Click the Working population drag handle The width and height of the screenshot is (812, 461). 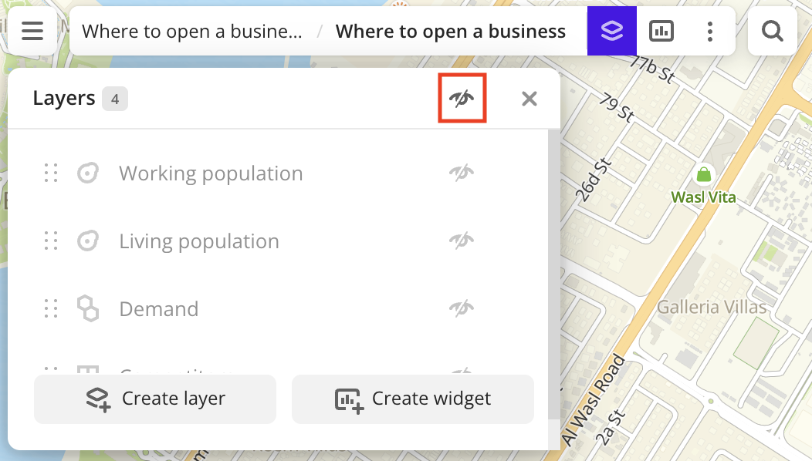click(x=51, y=173)
